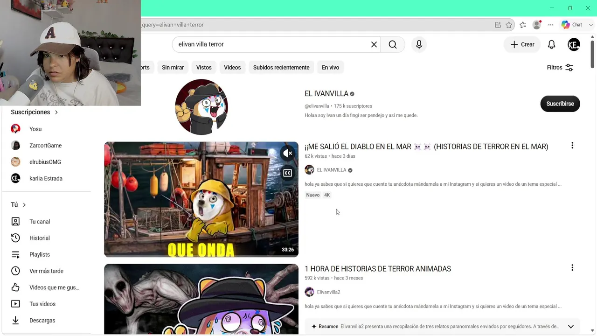Click the magnifying glass search button
Image resolution: width=597 pixels, height=336 pixels.
pyautogui.click(x=393, y=44)
